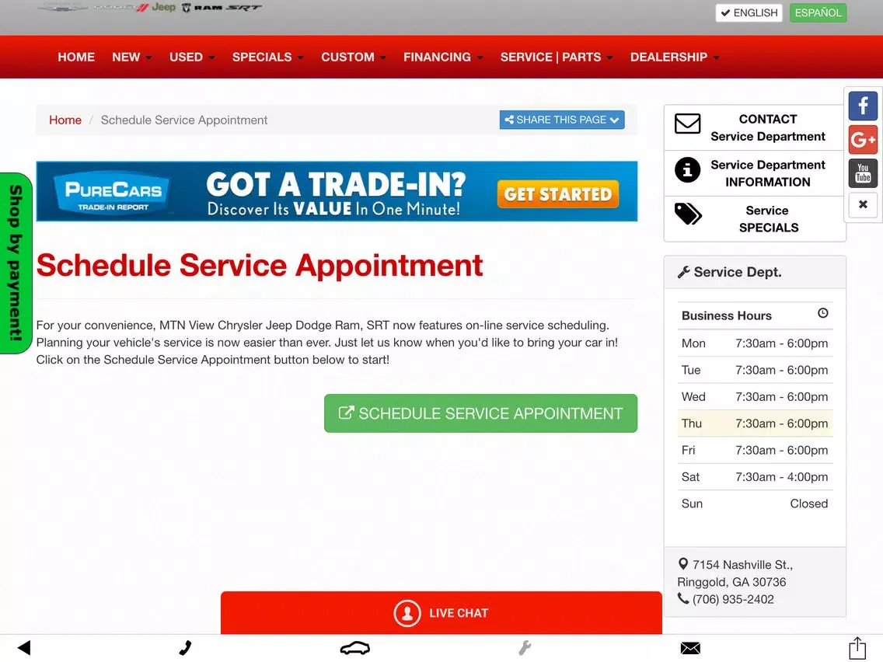Click the Service Dept. panel heading

pyautogui.click(x=755, y=273)
